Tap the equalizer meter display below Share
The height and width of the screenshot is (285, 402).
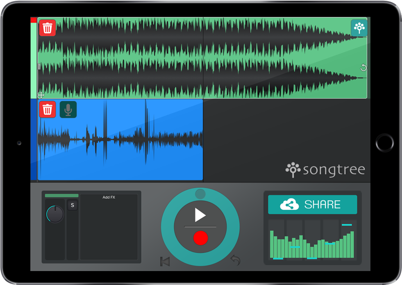click(x=312, y=240)
